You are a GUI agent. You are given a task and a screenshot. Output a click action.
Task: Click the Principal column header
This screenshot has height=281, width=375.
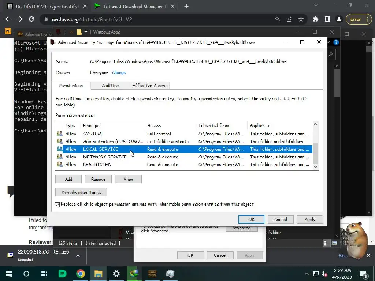point(113,125)
